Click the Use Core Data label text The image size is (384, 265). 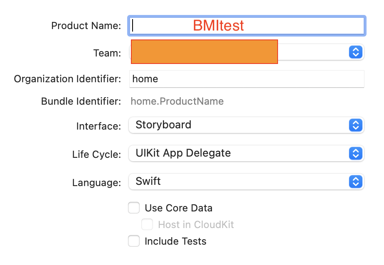pos(179,208)
